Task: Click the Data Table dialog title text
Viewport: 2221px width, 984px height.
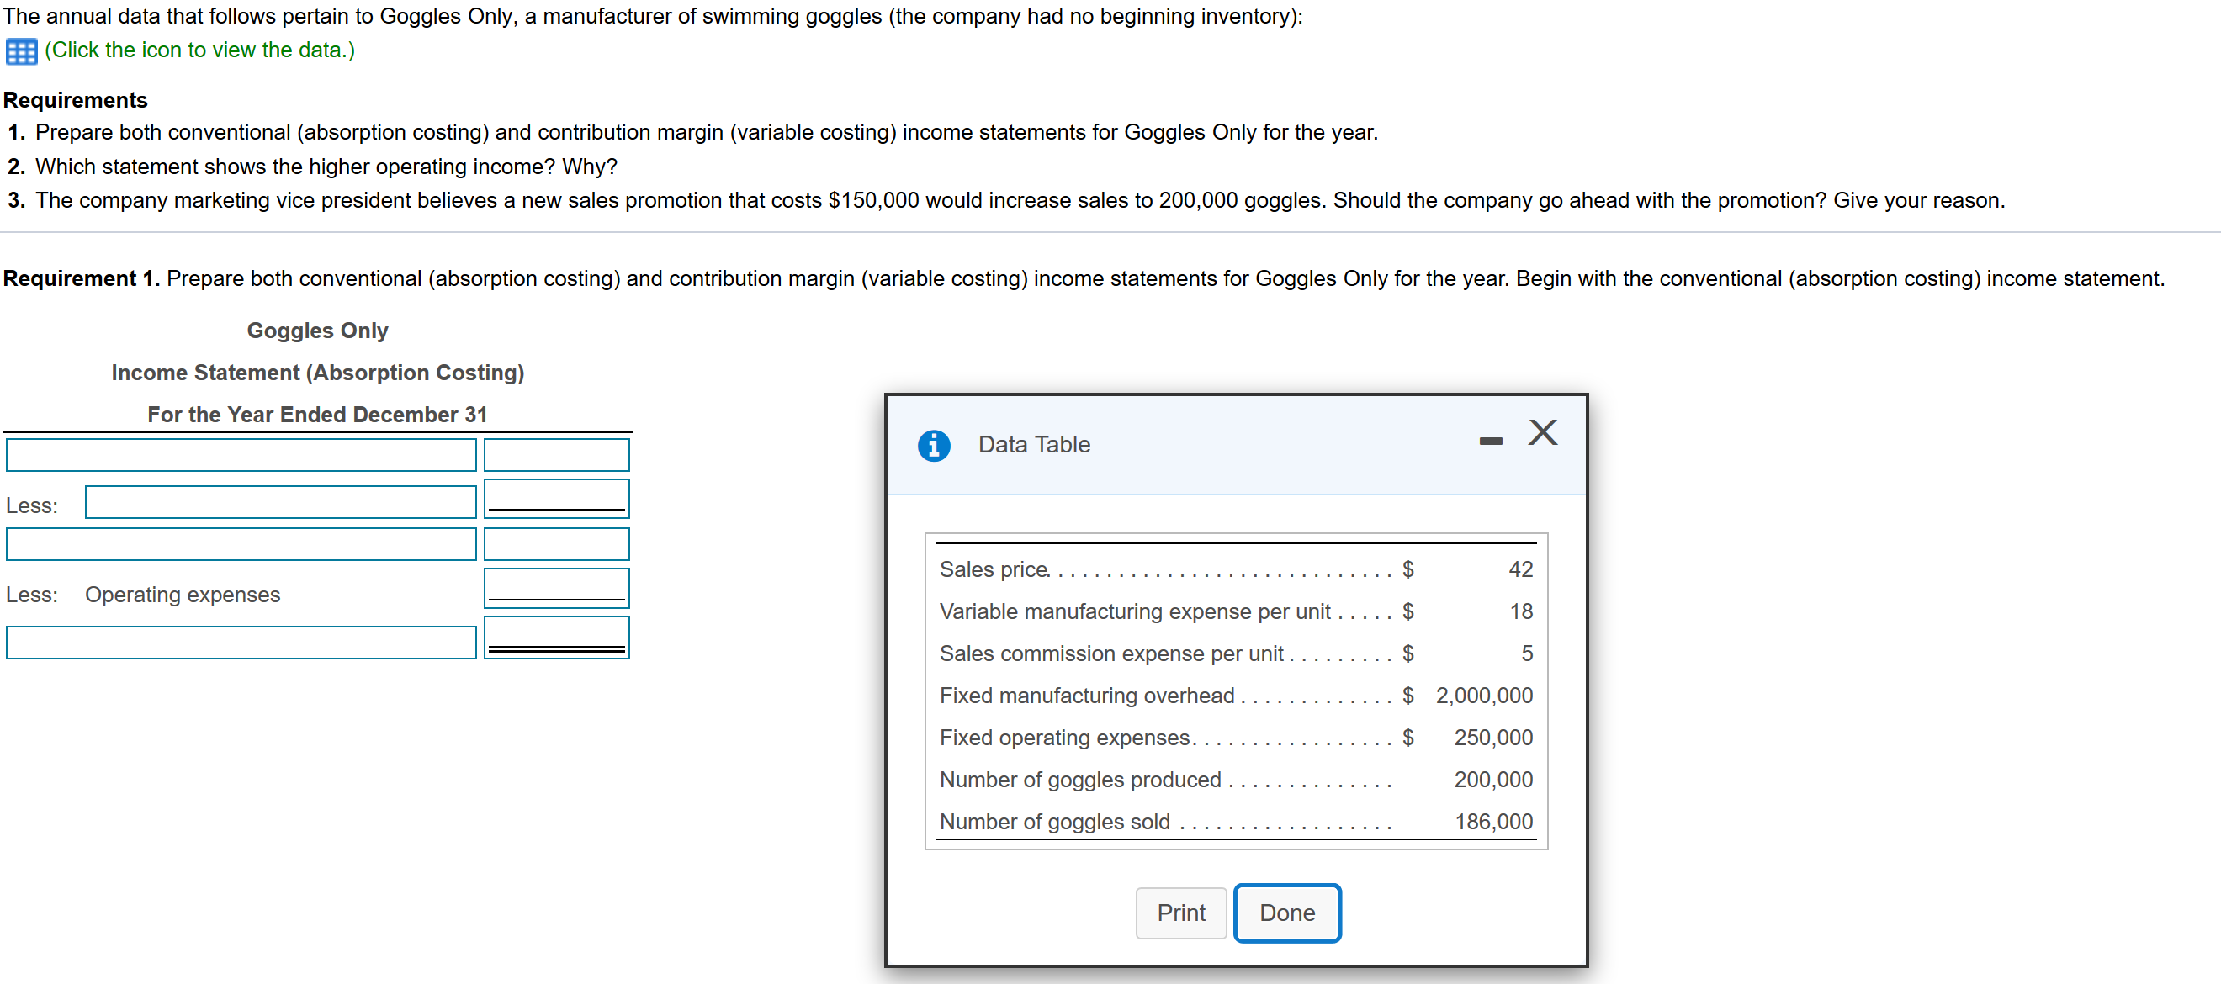Action: pos(1033,445)
